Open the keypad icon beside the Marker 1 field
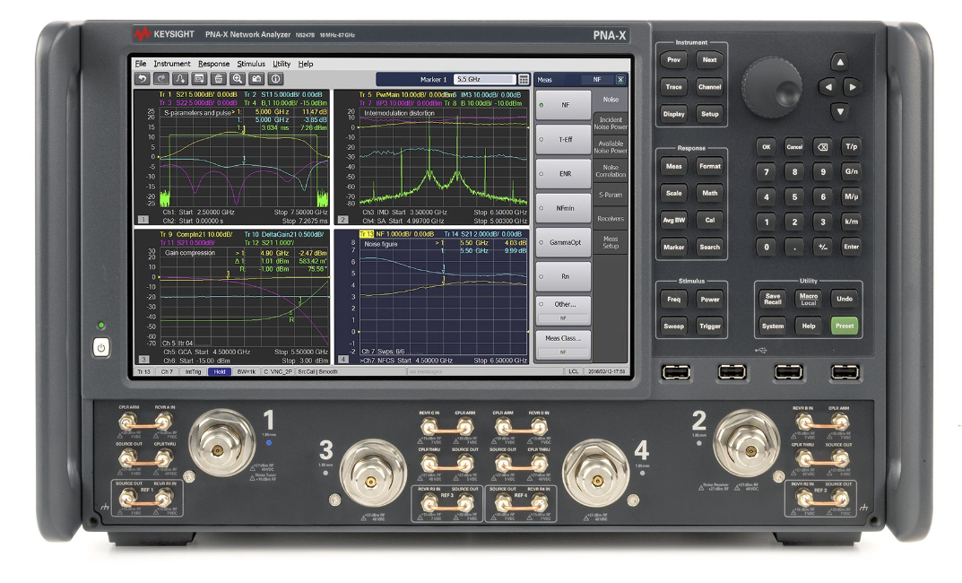 [524, 79]
